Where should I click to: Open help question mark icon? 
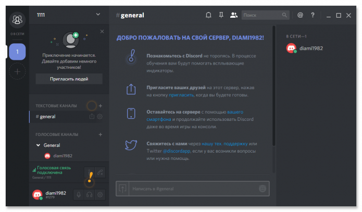tap(313, 15)
